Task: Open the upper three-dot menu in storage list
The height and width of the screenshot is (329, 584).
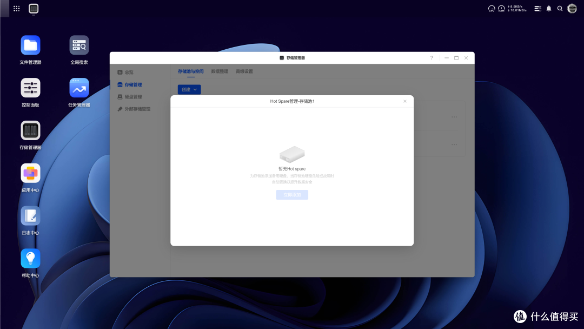Action: click(454, 117)
